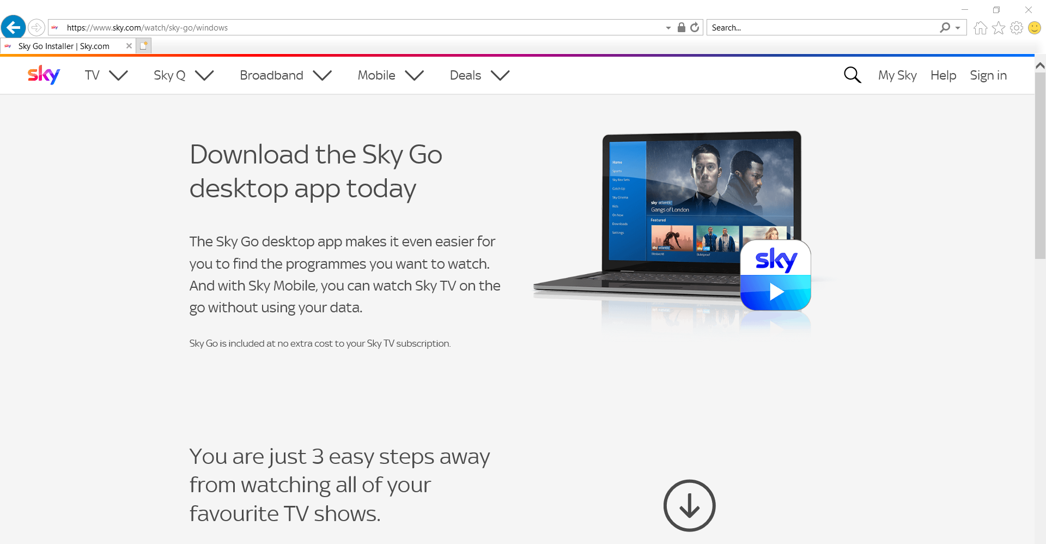Select the Sky Go Installer tab
The image size is (1046, 544).
[x=64, y=46]
